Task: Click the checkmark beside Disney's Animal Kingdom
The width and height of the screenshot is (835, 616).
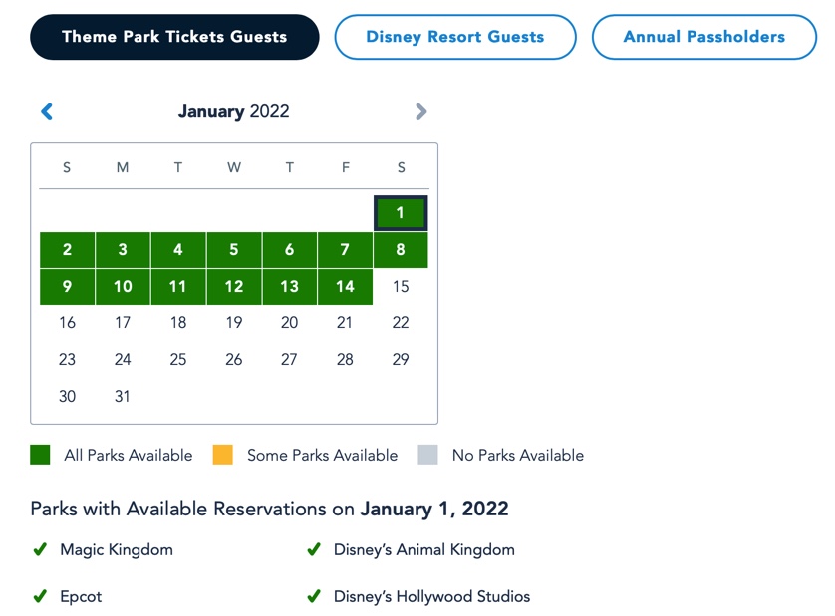Action: point(314,549)
